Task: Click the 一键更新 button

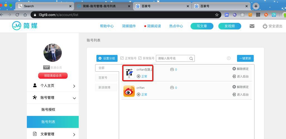Action: (245, 58)
